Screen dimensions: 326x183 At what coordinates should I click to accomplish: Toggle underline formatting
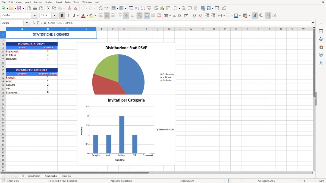click(x=74, y=15)
